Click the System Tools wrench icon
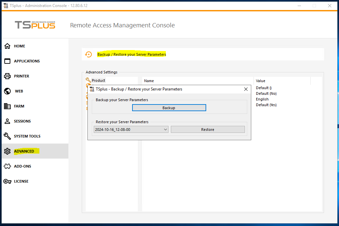 click(x=7, y=136)
